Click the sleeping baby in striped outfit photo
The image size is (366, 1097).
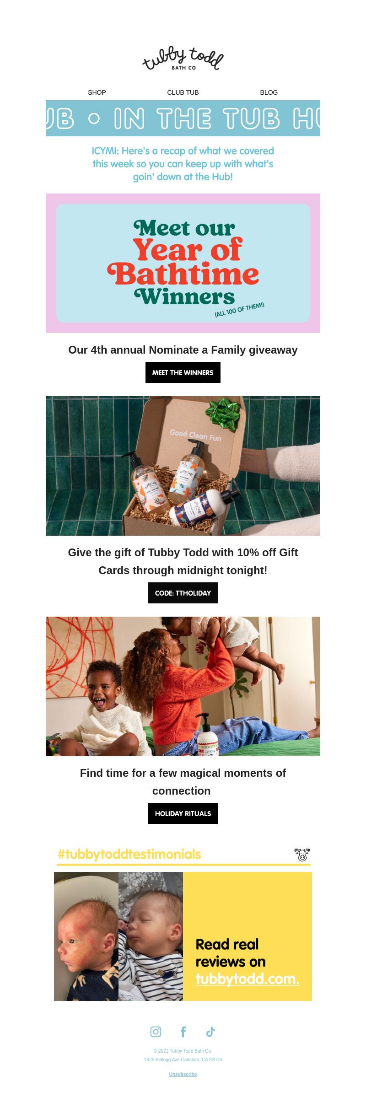151,936
